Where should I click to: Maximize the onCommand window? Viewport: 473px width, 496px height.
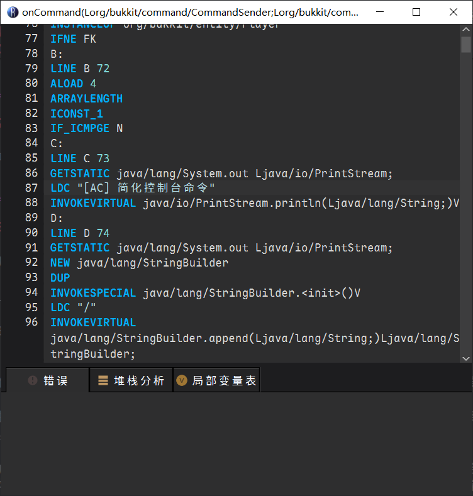416,12
